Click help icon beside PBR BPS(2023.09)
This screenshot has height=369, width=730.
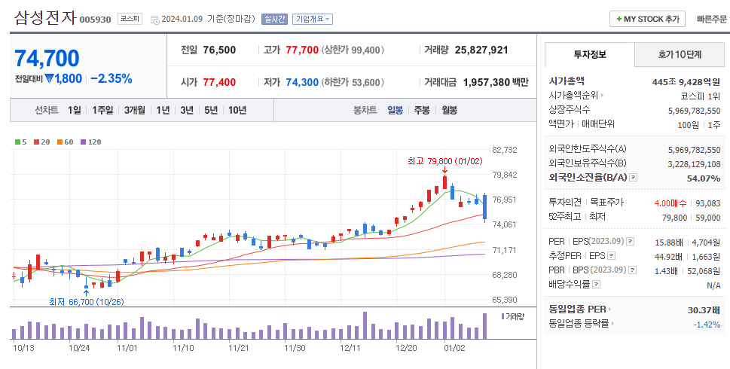pyautogui.click(x=632, y=270)
